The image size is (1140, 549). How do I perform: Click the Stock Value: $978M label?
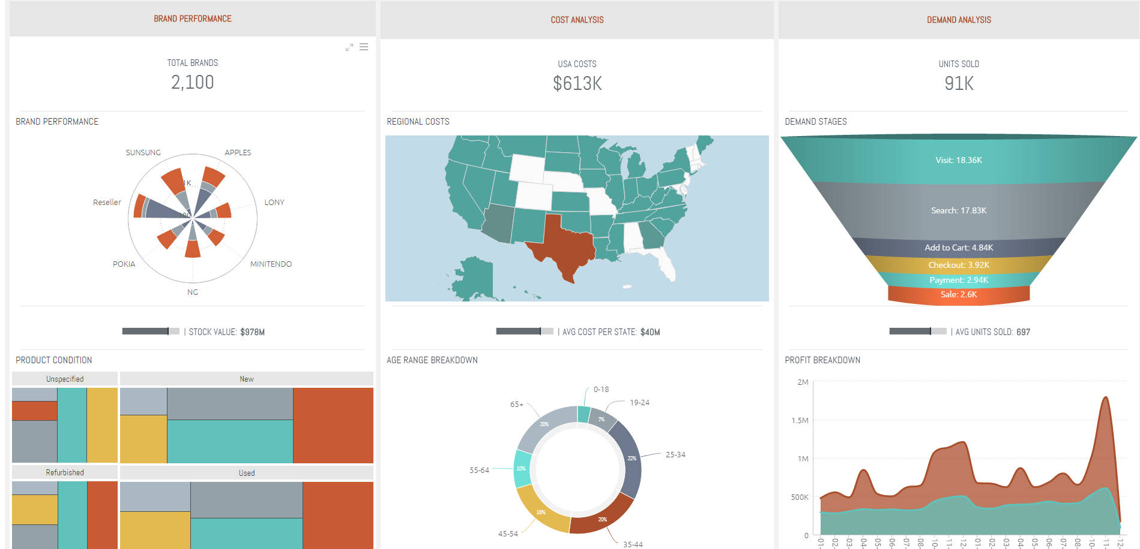223,331
